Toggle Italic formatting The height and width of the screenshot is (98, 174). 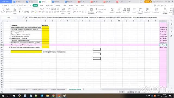click(22, 11)
